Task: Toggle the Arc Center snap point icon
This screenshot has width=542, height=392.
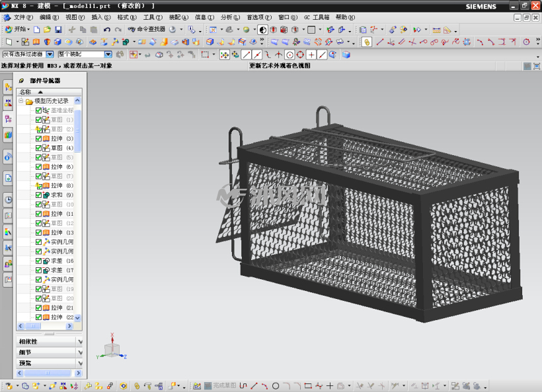Action: click(x=290, y=55)
